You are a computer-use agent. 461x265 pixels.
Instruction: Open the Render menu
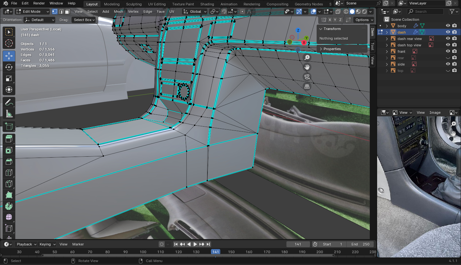[x=39, y=3]
